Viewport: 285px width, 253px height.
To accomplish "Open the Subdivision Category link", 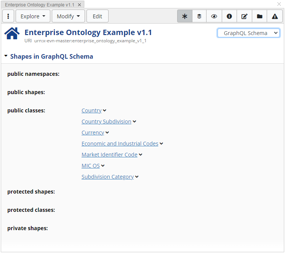I will (107, 177).
